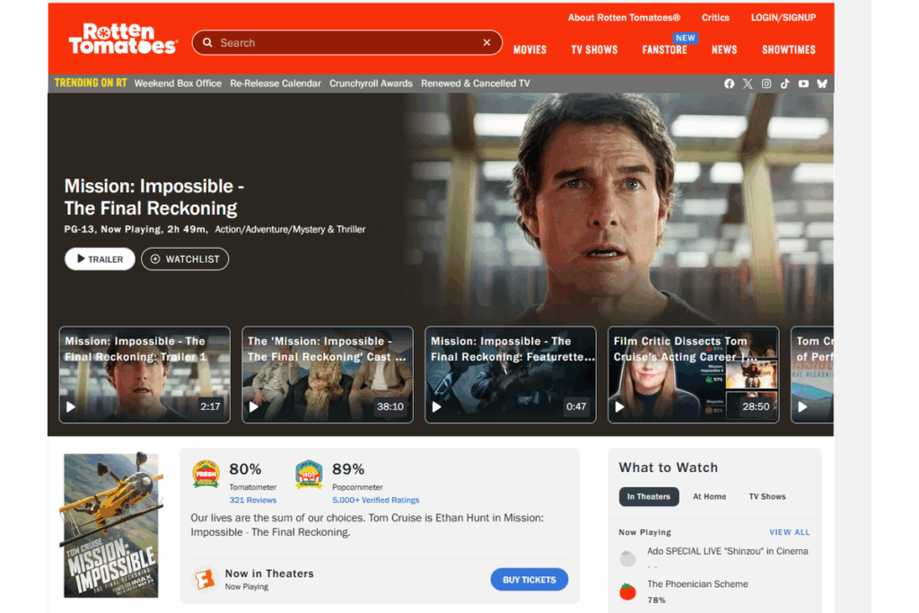Viewport: 919px width, 613px height.
Task: Open the Movies navigation menu
Action: [x=530, y=50]
